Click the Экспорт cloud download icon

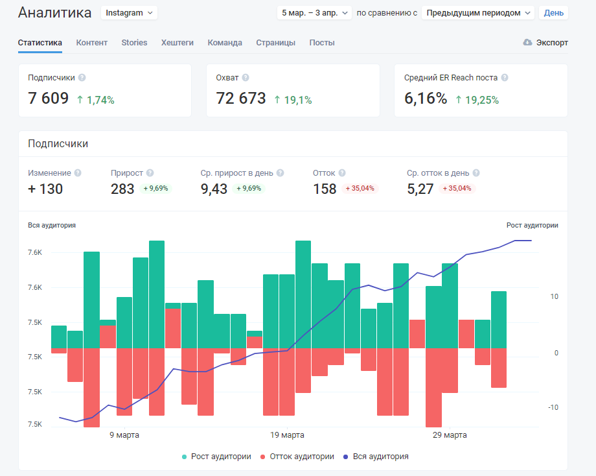coord(527,42)
